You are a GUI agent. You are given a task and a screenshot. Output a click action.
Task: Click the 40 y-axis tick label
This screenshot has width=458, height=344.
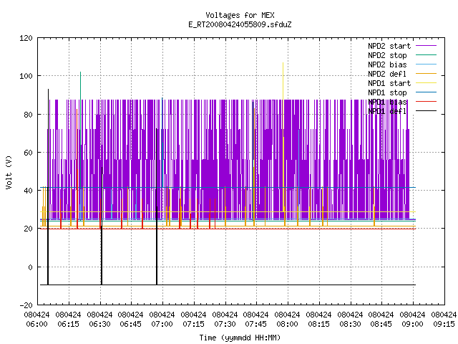[x=29, y=191]
